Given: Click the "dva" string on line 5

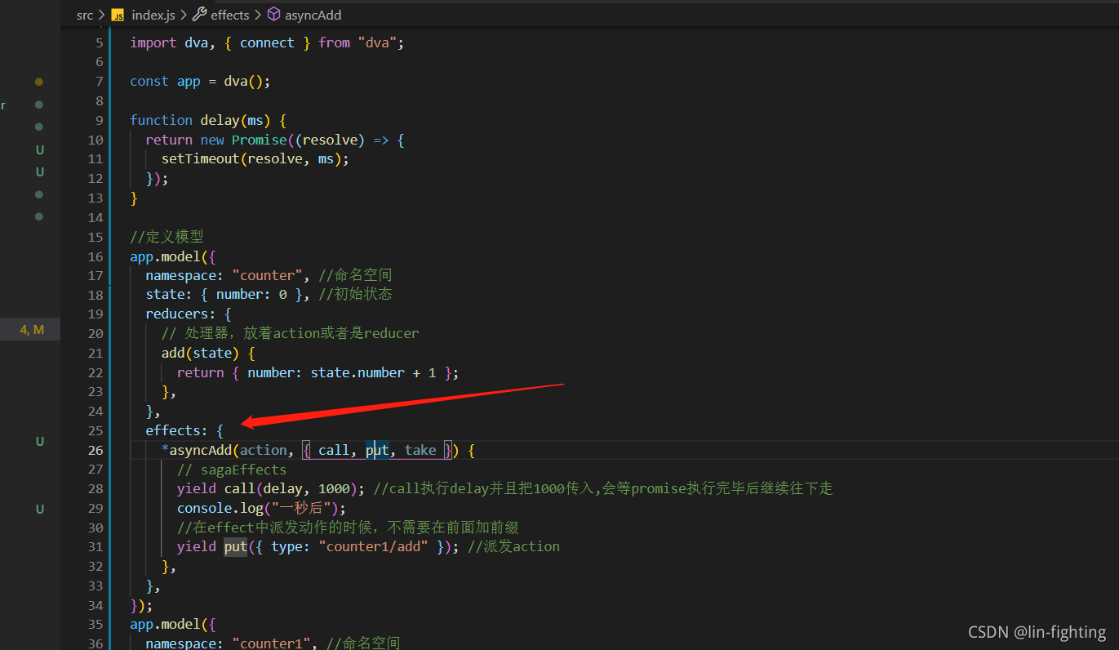Looking at the screenshot, I should pos(377,42).
